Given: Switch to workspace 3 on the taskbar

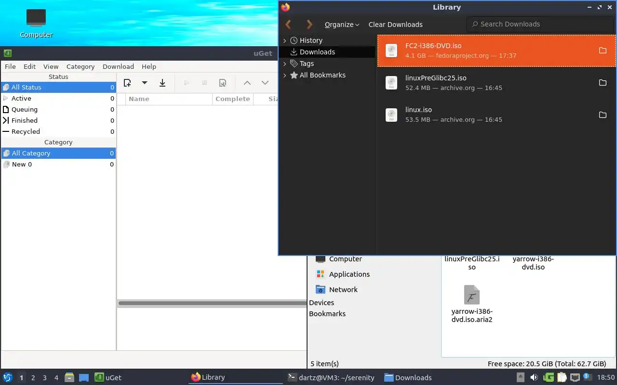Looking at the screenshot, I should [44, 378].
